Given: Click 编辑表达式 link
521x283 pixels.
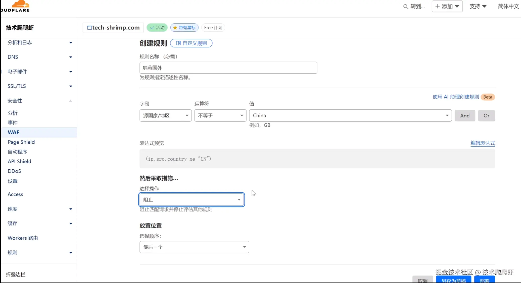Looking at the screenshot, I should pos(482,143).
